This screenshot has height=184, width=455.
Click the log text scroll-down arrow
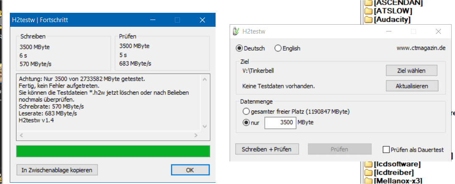pyautogui.click(x=205, y=126)
